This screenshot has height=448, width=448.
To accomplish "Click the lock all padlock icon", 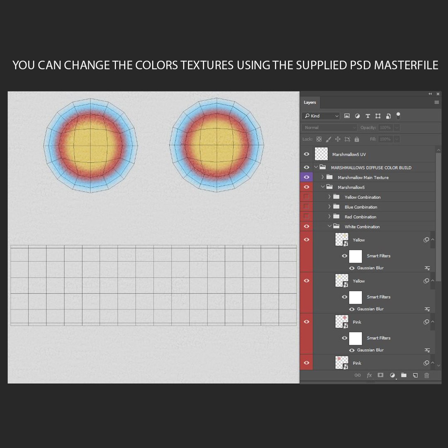I will tap(357, 139).
